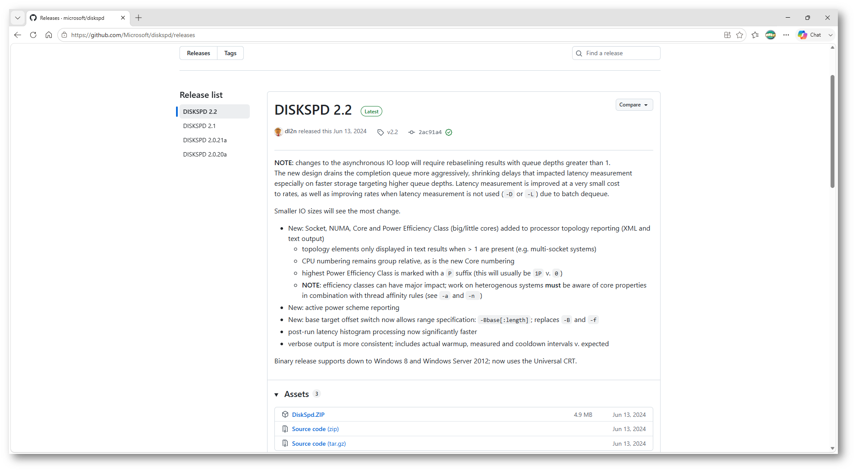Open the Favorites list icon
The height and width of the screenshot is (472, 856).
pos(755,35)
